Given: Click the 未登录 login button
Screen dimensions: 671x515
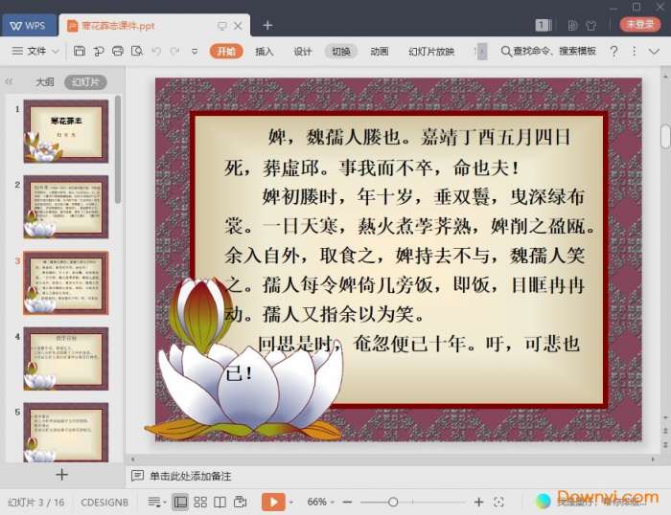Looking at the screenshot, I should pyautogui.click(x=639, y=24).
